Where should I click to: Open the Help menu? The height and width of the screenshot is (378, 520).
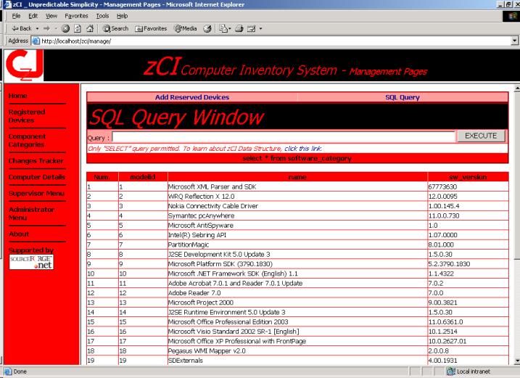click(x=123, y=16)
